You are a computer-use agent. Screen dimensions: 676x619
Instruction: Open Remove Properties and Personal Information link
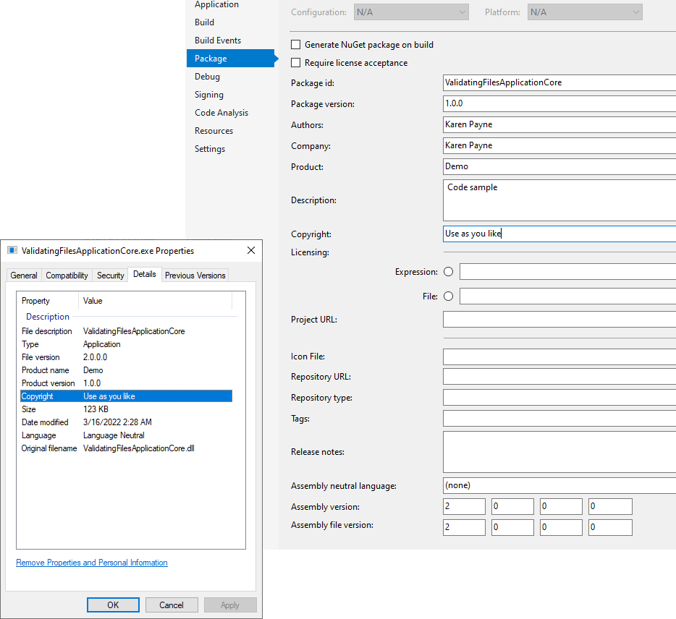(x=92, y=563)
